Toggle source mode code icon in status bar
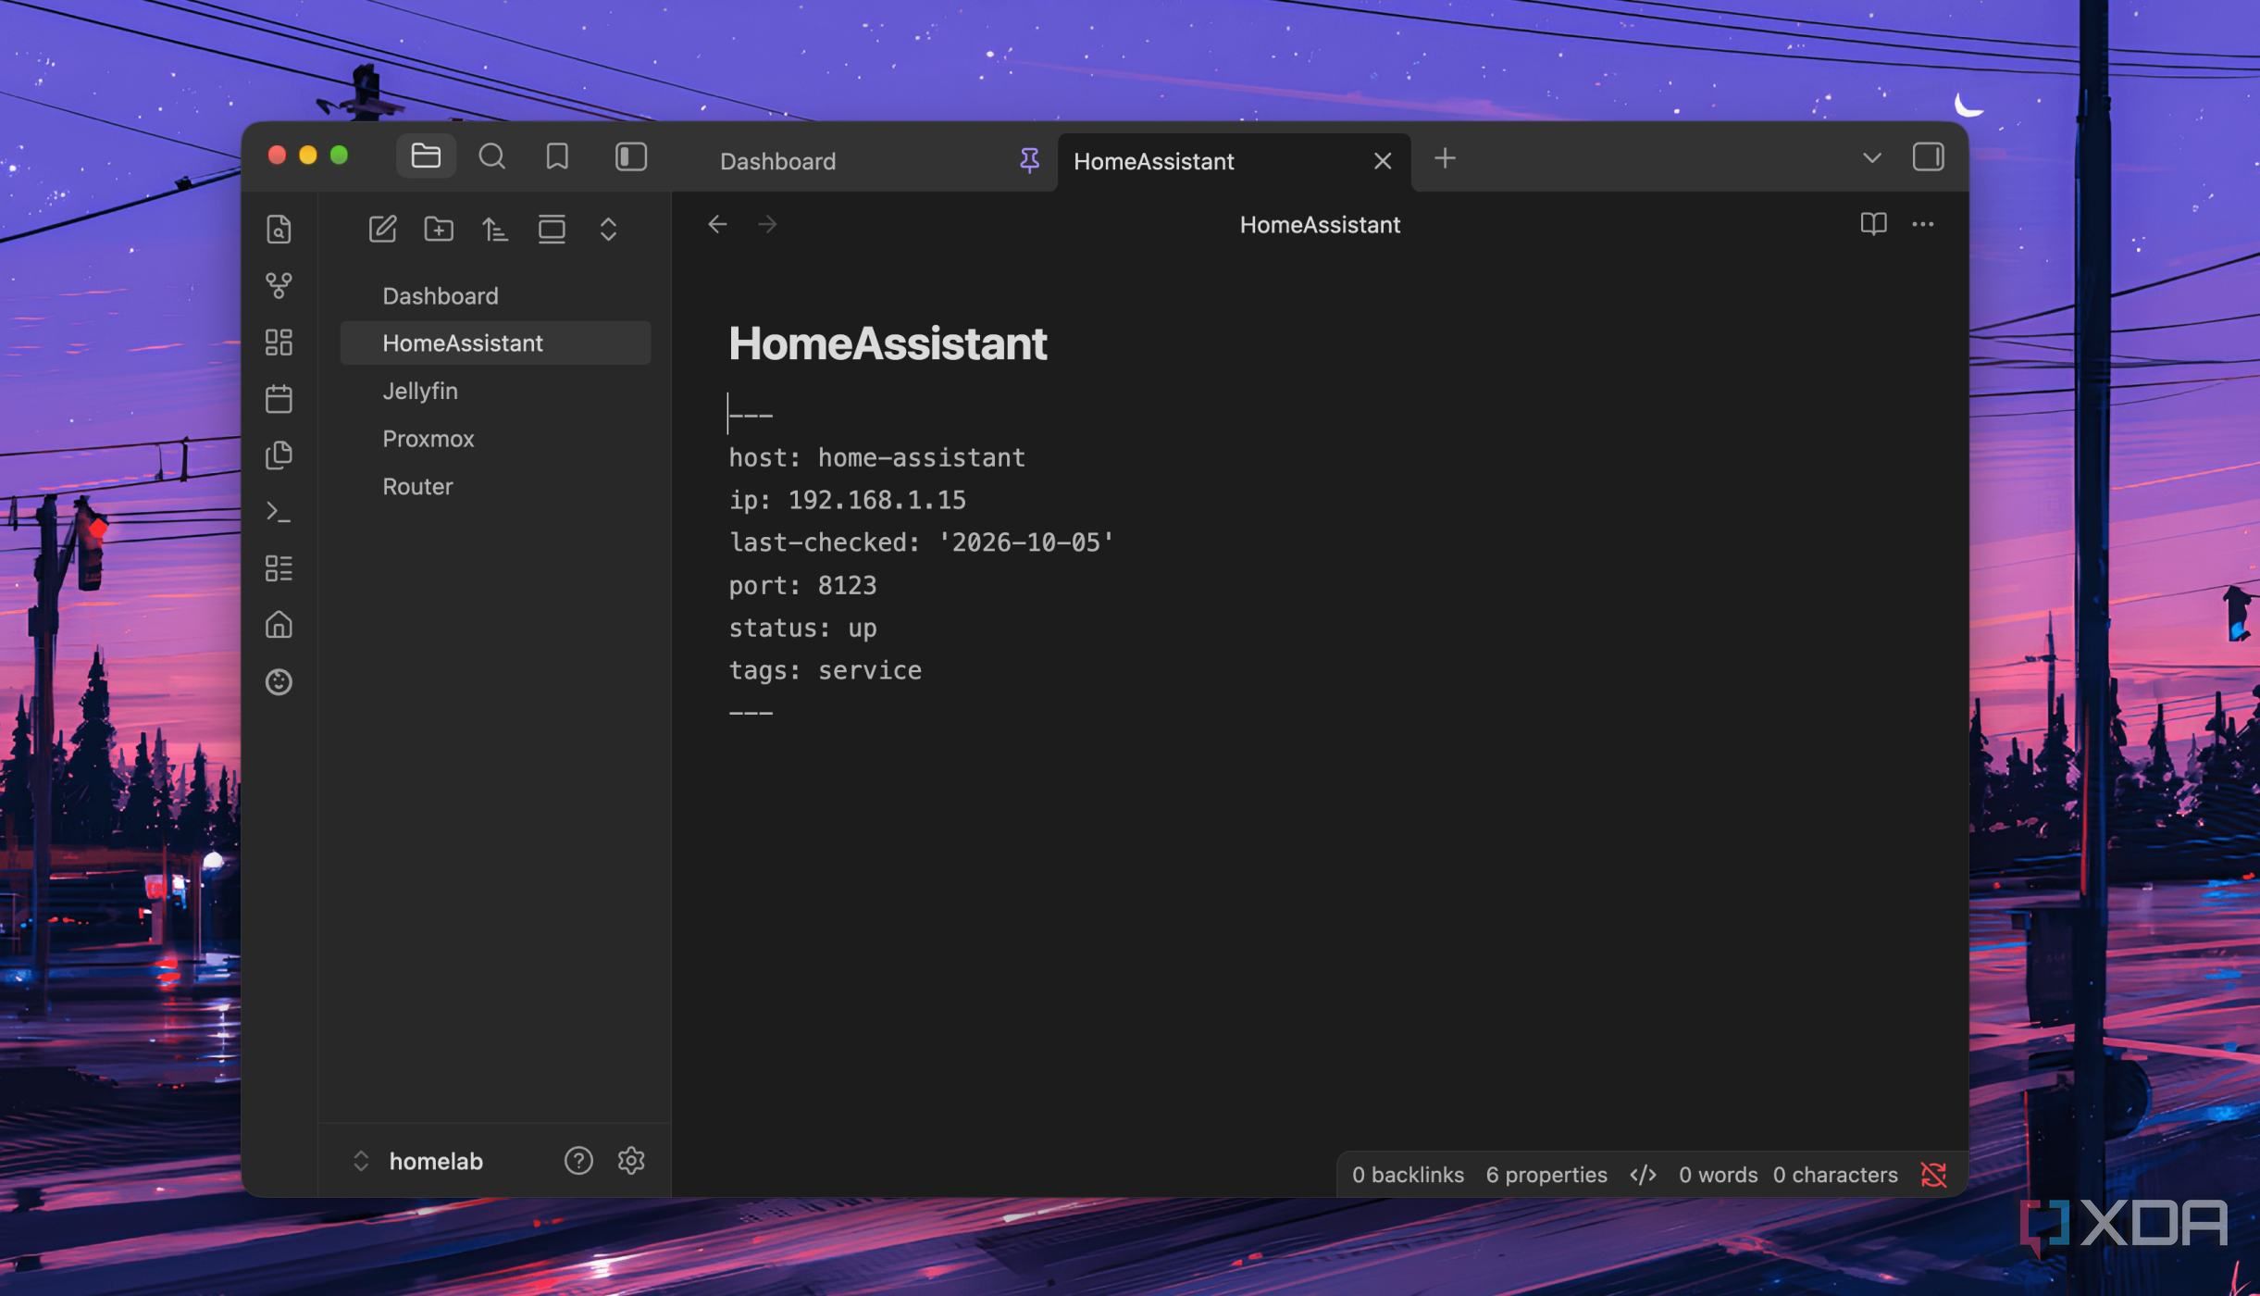Screen dimensions: 2260x1296 pos(1643,1175)
